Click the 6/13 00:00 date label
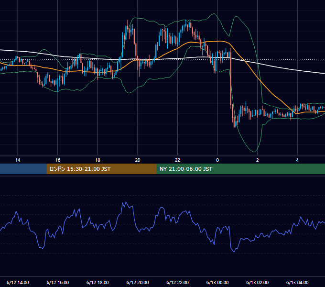Viewport: 325px width, 287px height. pos(217,282)
